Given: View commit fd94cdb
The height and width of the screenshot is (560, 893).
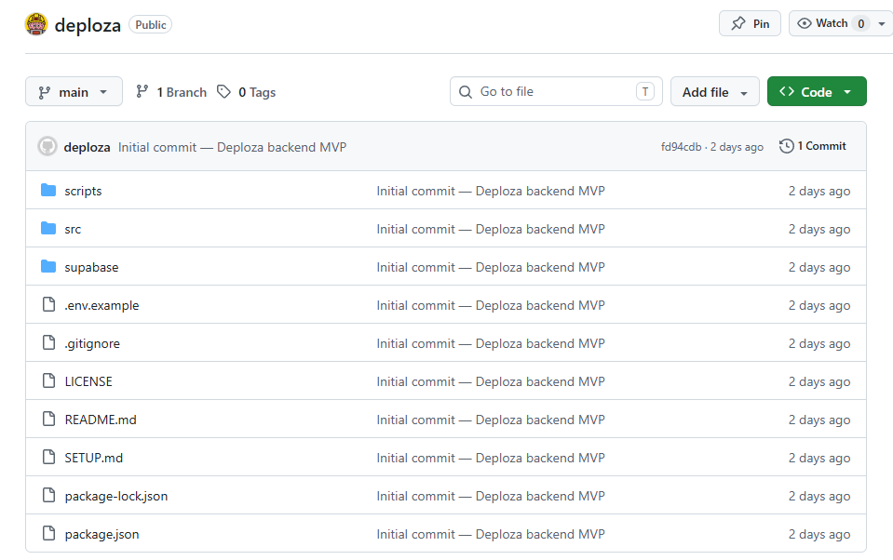Looking at the screenshot, I should [x=681, y=147].
